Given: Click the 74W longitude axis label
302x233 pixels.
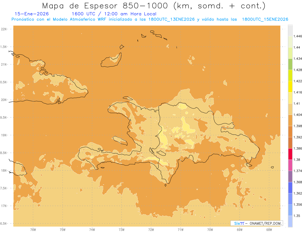Looking at the screenshot, I should 92,230.
